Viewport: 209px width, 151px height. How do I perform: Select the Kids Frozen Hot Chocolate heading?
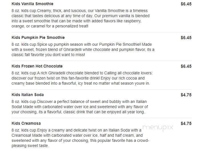(x=37, y=66)
